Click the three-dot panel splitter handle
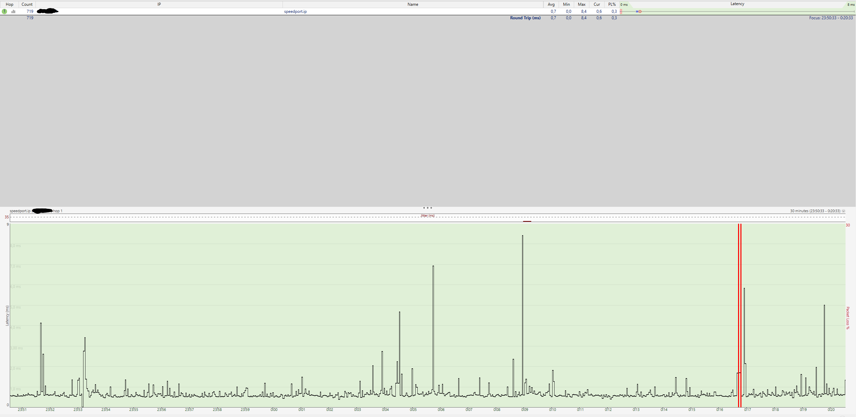 point(427,208)
